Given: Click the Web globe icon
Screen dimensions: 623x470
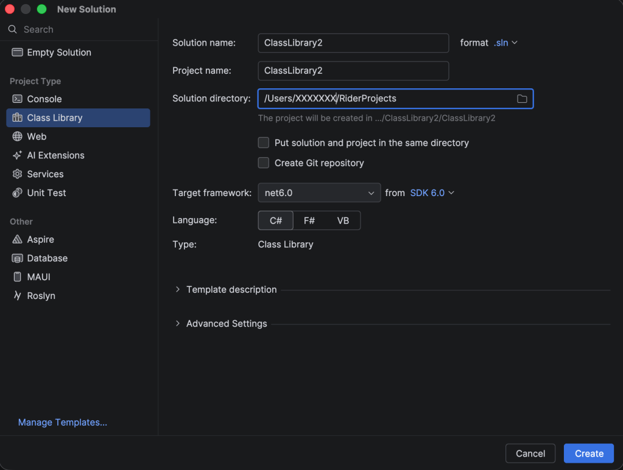Looking at the screenshot, I should coord(17,137).
